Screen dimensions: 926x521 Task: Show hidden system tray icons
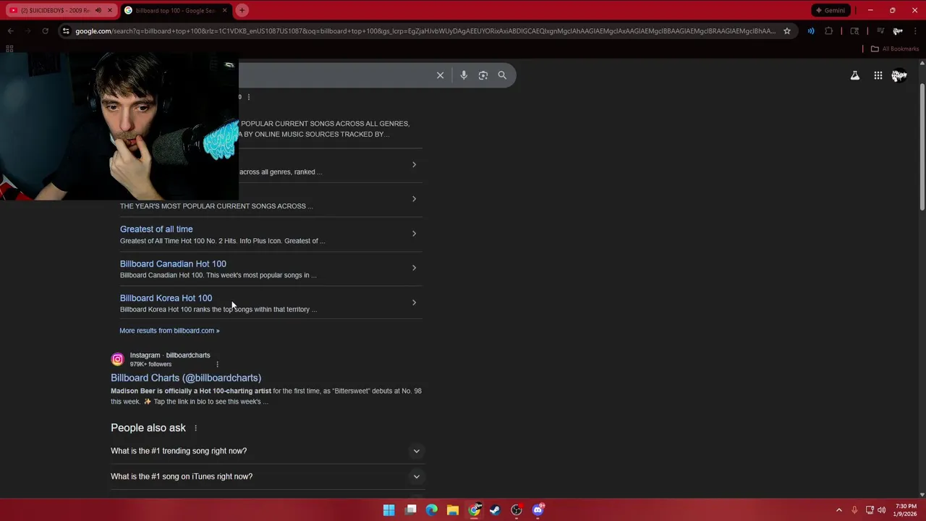pyautogui.click(x=839, y=510)
